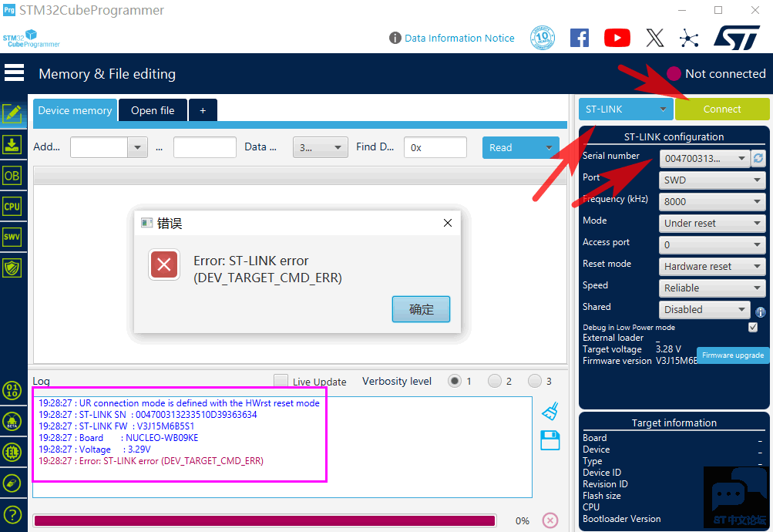Click the Firmware upgrade button
The height and width of the screenshot is (532, 773).
[x=733, y=355]
